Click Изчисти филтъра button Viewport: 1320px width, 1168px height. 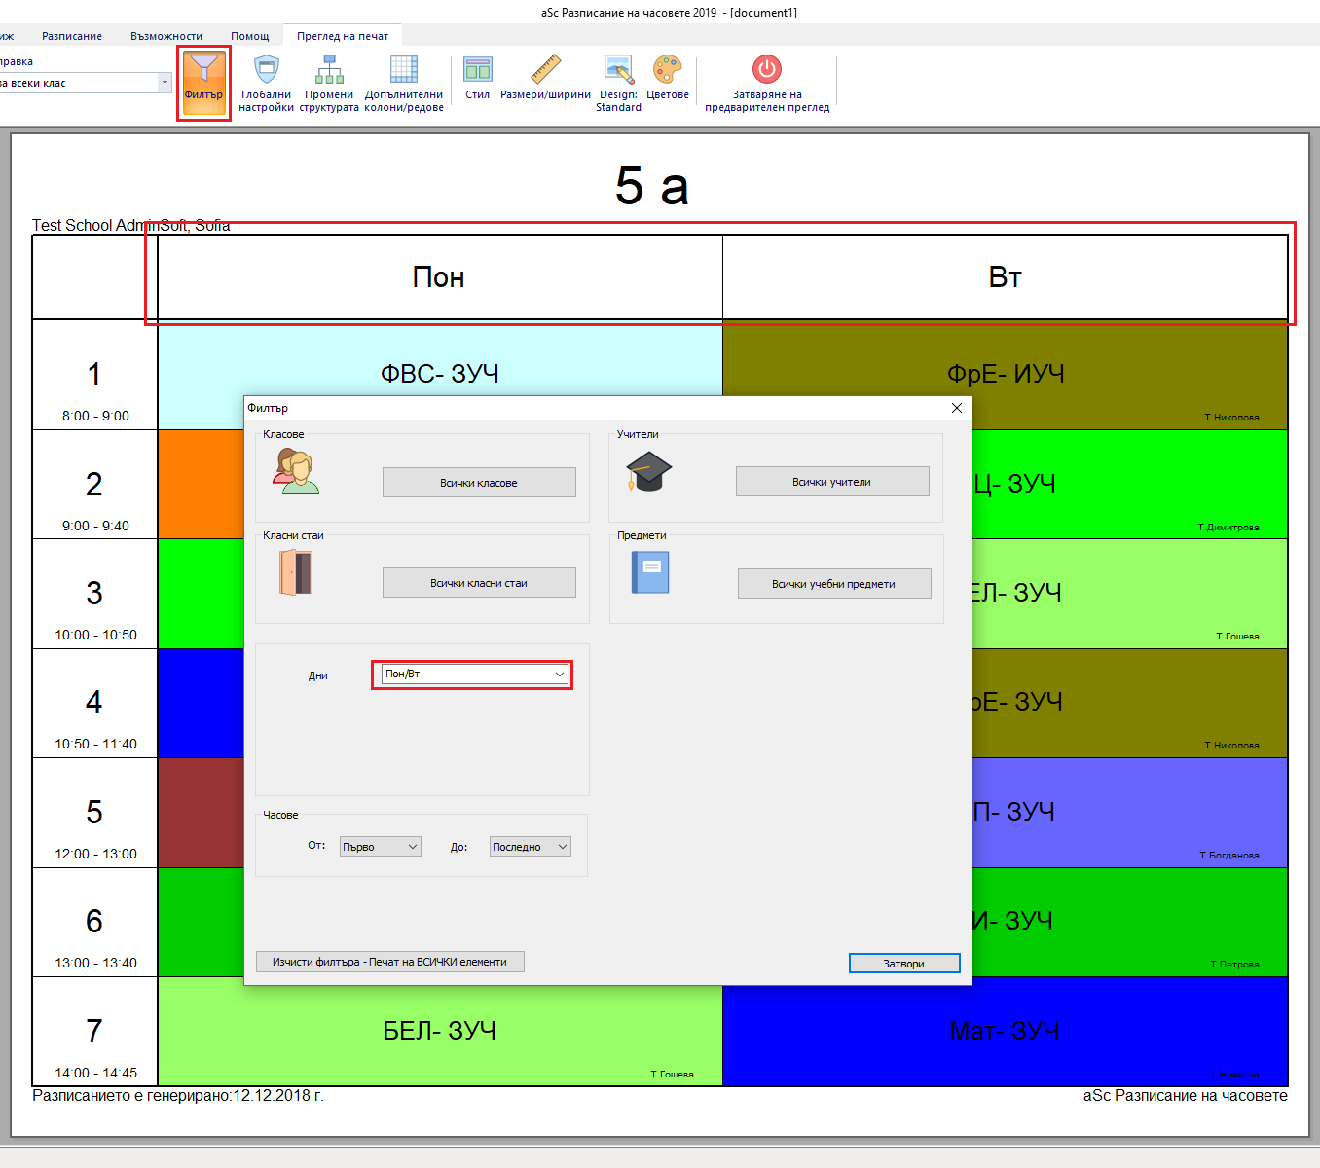389,962
